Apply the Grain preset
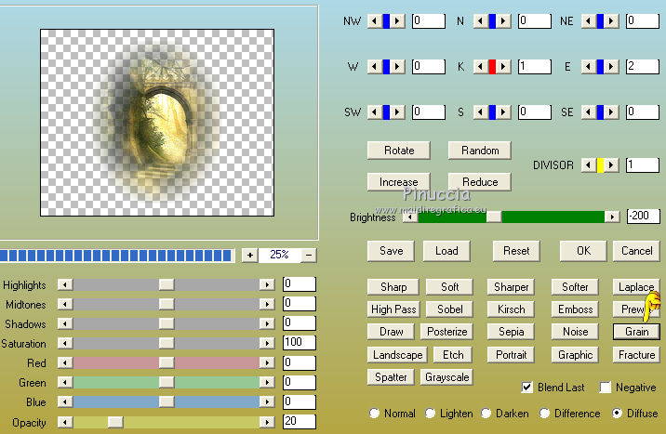Screen dimensions: 666x434 (x=636, y=332)
